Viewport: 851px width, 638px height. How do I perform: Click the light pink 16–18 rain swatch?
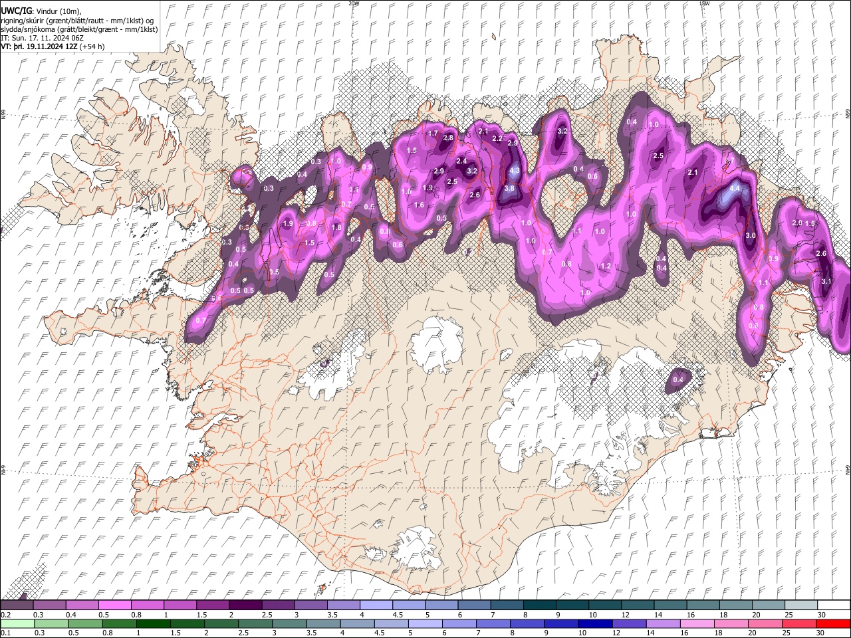pos(697,624)
